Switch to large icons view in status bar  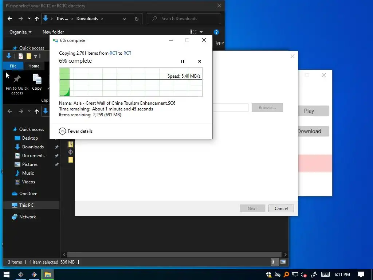pos(283,262)
